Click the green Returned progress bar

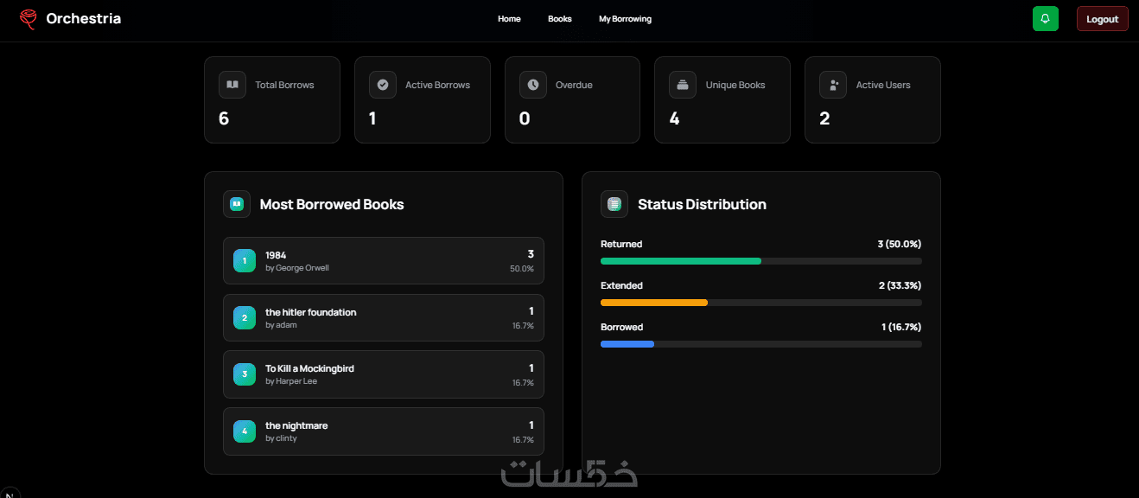tap(681, 261)
